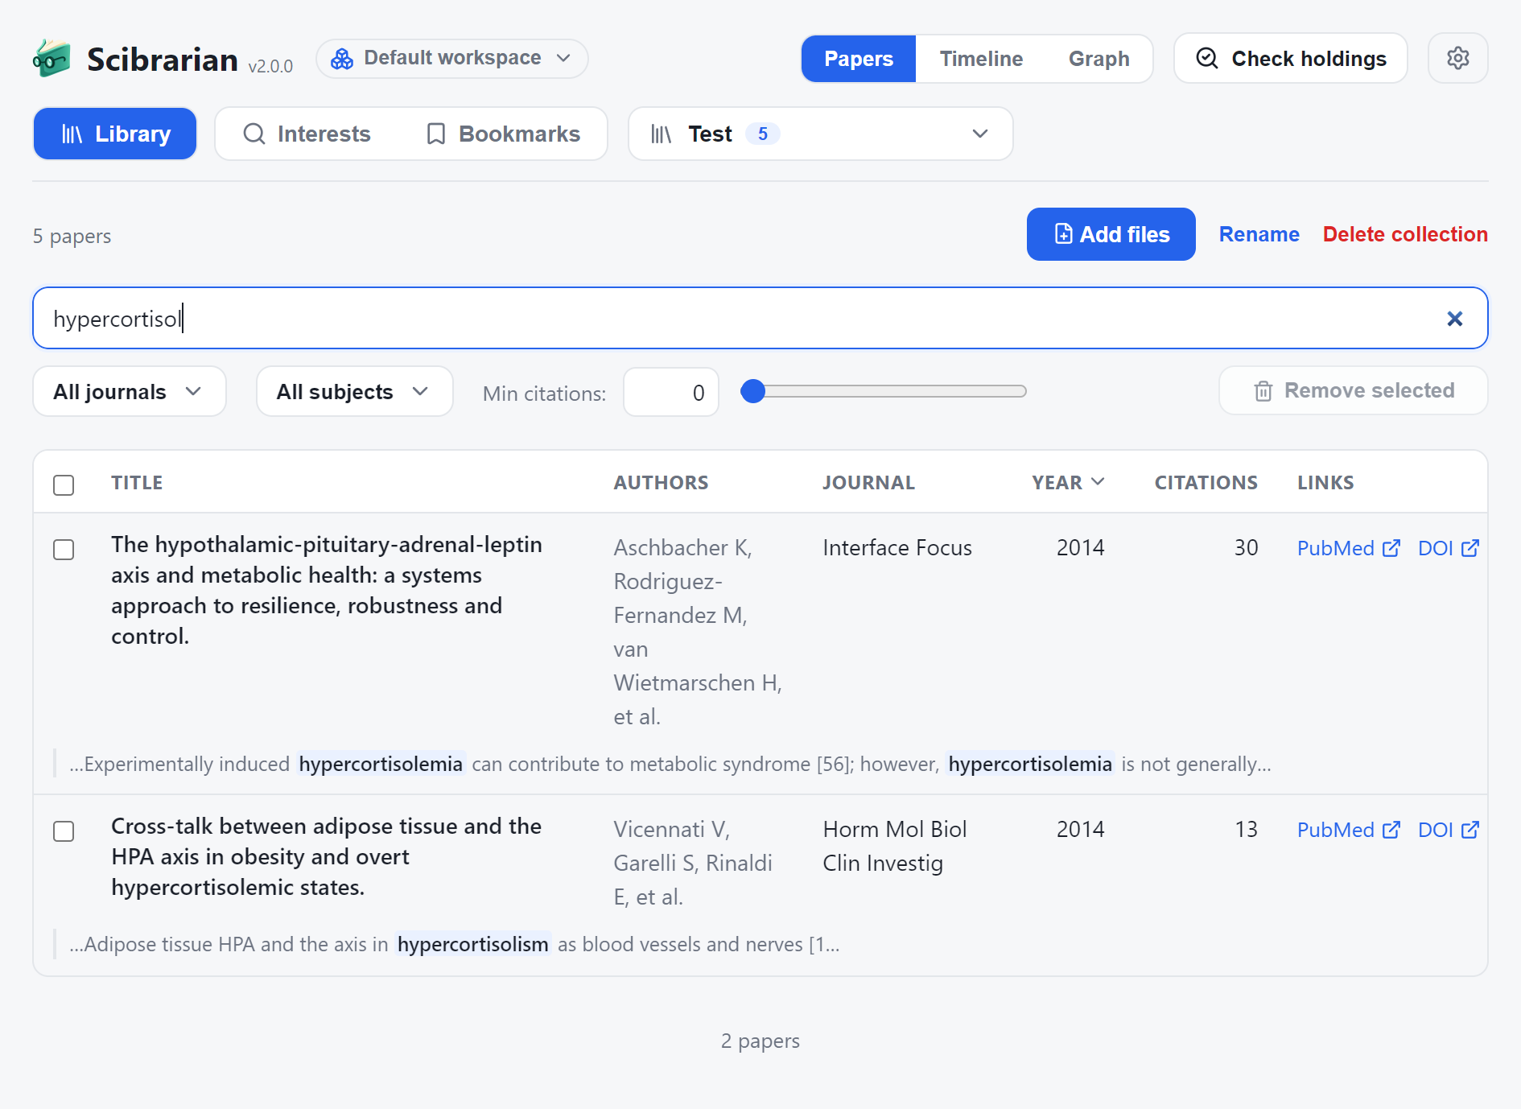The width and height of the screenshot is (1521, 1109).
Task: Click the Check holdings button
Action: pos(1291,58)
